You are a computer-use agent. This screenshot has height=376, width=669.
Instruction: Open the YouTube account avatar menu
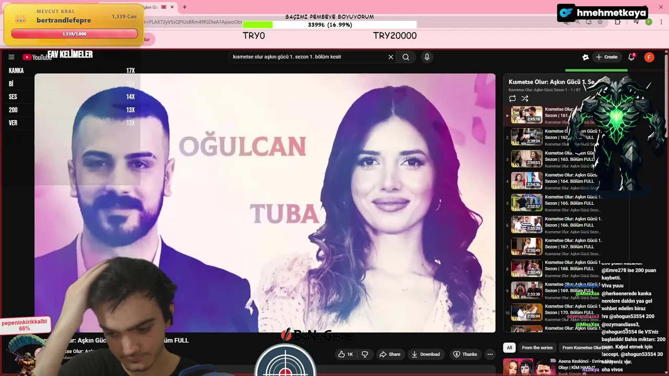point(649,57)
